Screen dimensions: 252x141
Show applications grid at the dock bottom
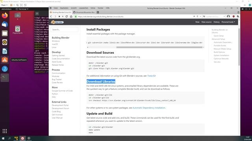click(x=5, y=131)
